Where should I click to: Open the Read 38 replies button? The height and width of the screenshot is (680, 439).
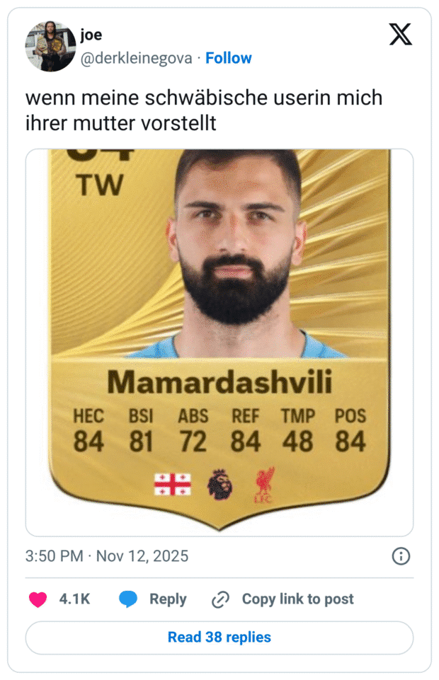pos(219,638)
